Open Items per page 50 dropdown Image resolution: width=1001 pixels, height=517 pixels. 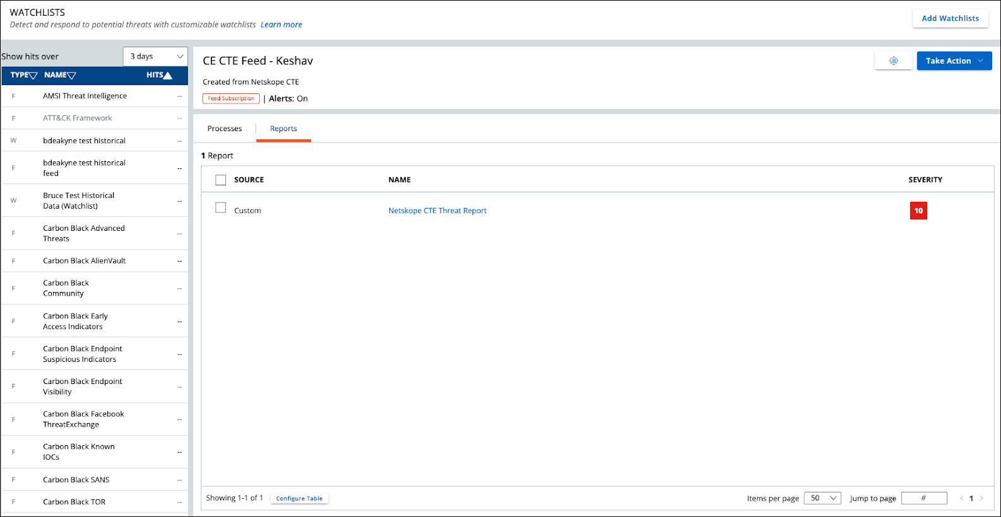pyautogui.click(x=822, y=498)
